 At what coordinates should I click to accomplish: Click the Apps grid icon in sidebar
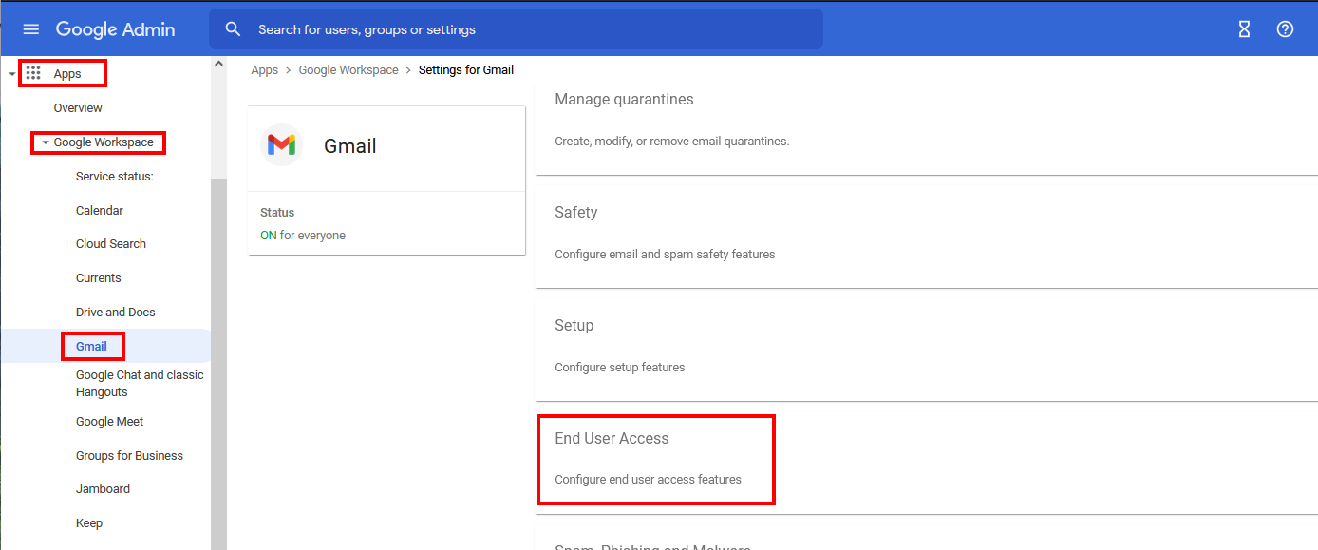(x=33, y=73)
